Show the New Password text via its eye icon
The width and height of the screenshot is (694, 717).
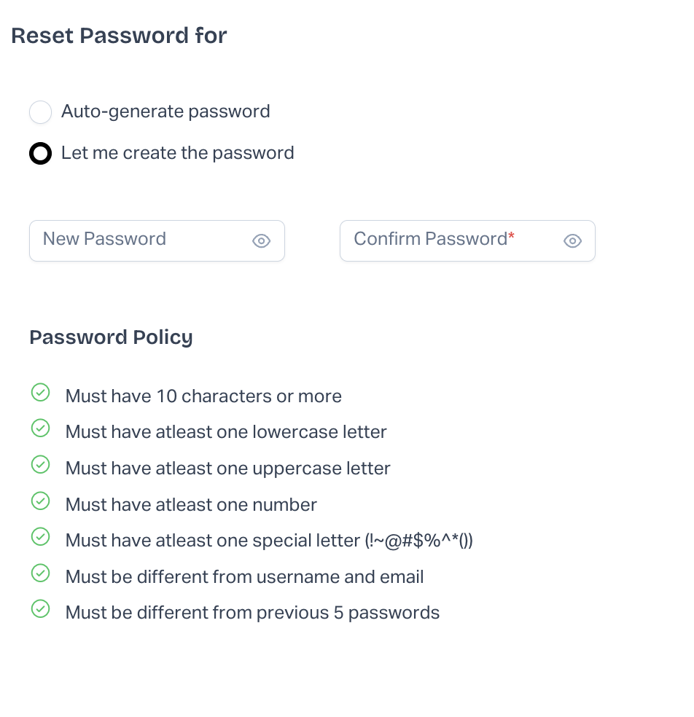(x=261, y=241)
